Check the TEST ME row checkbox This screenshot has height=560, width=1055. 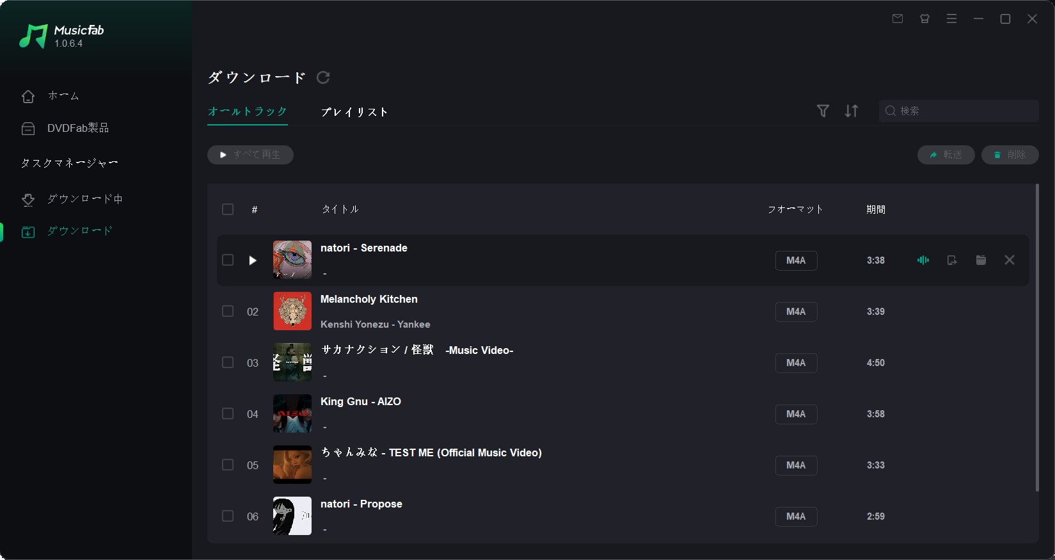coord(228,465)
